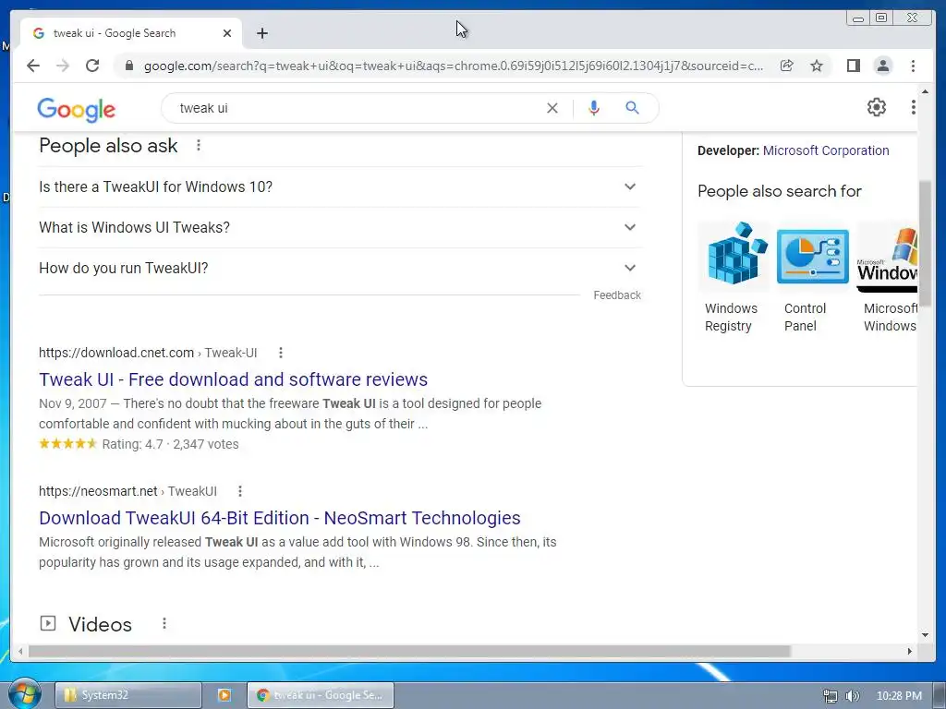Open the Chrome profile avatar
Image resolution: width=946 pixels, height=709 pixels.
pyautogui.click(x=882, y=66)
